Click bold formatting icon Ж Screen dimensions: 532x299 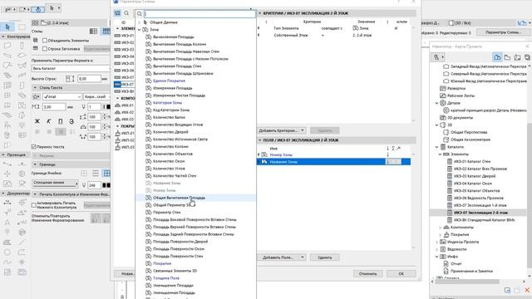click(37, 121)
